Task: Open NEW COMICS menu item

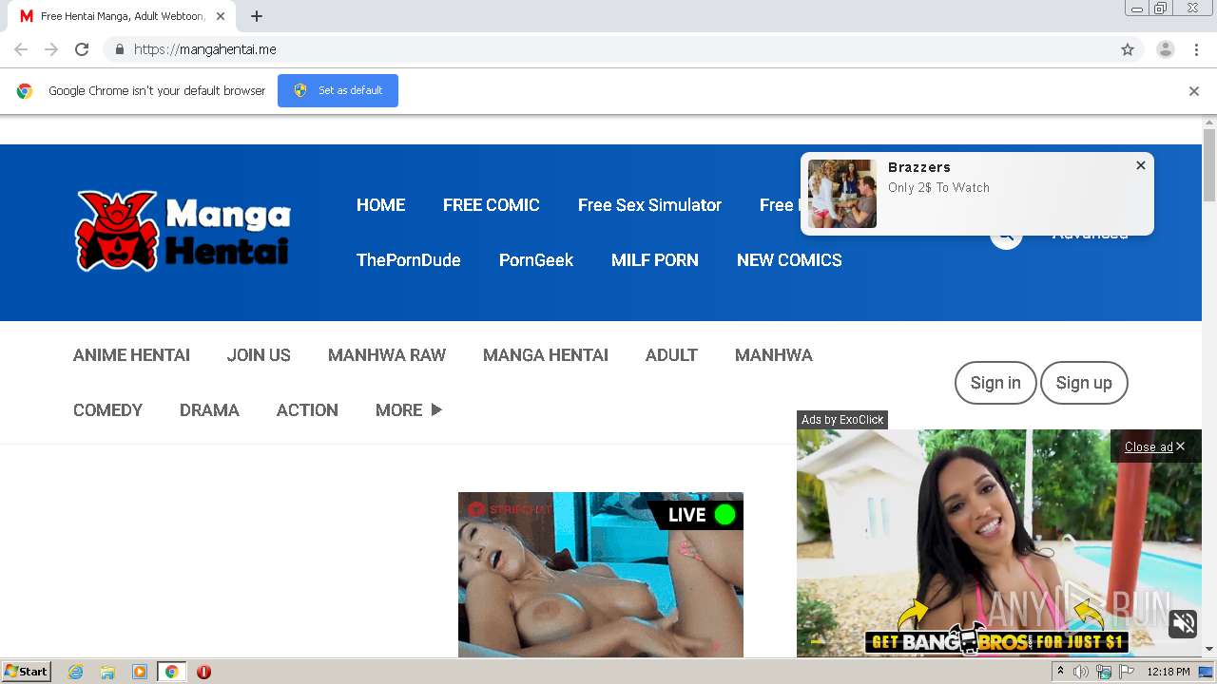Action: [x=789, y=260]
